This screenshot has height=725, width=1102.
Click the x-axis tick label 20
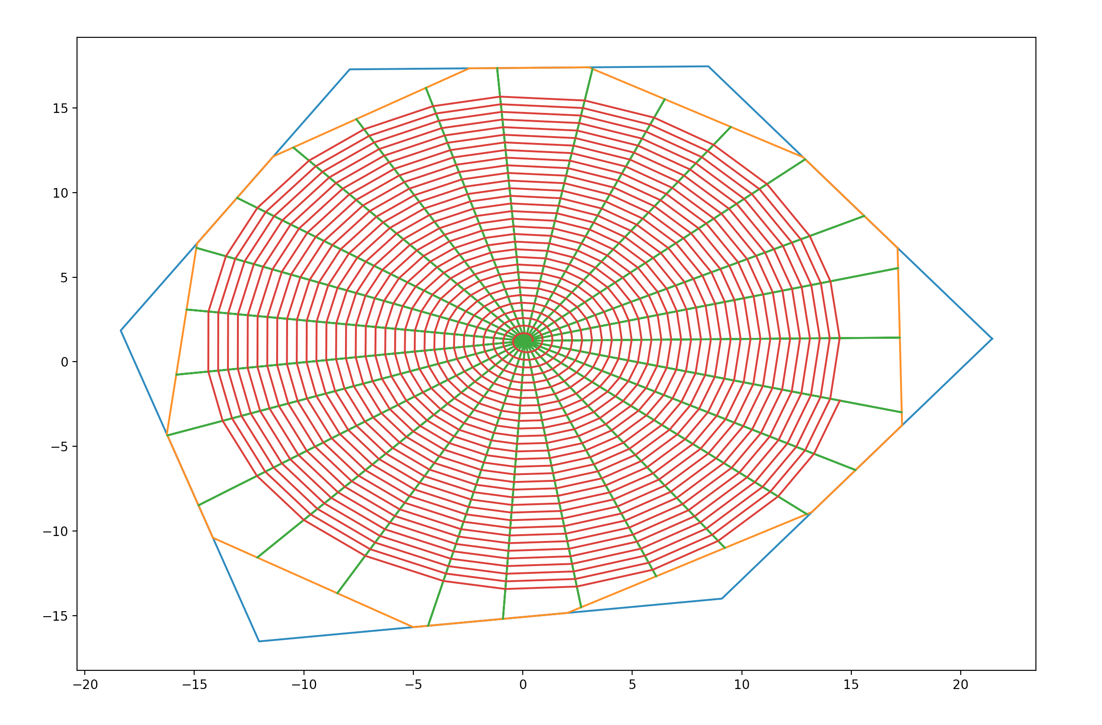960,685
